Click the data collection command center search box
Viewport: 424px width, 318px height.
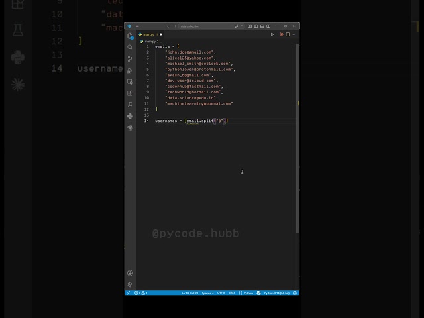pos(205,26)
